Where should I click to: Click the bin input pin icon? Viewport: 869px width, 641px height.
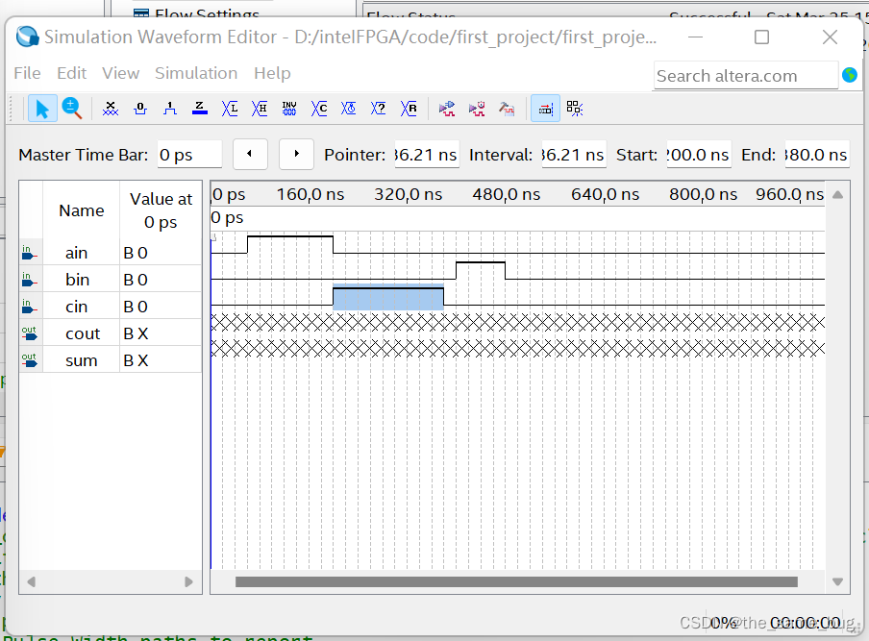30,280
